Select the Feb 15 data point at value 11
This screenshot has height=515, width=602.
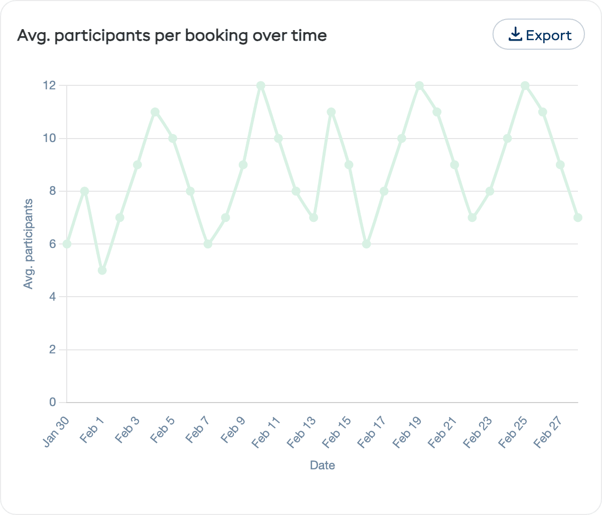pos(332,111)
